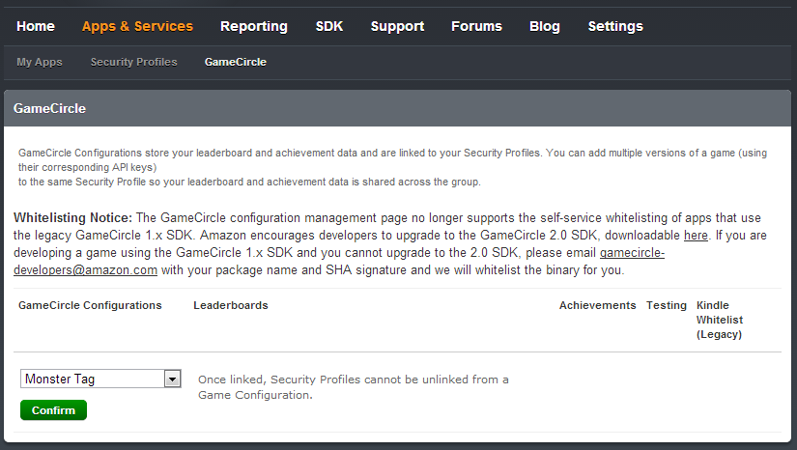The height and width of the screenshot is (450, 797).
Task: Go to Apps & Services
Action: coord(137,26)
